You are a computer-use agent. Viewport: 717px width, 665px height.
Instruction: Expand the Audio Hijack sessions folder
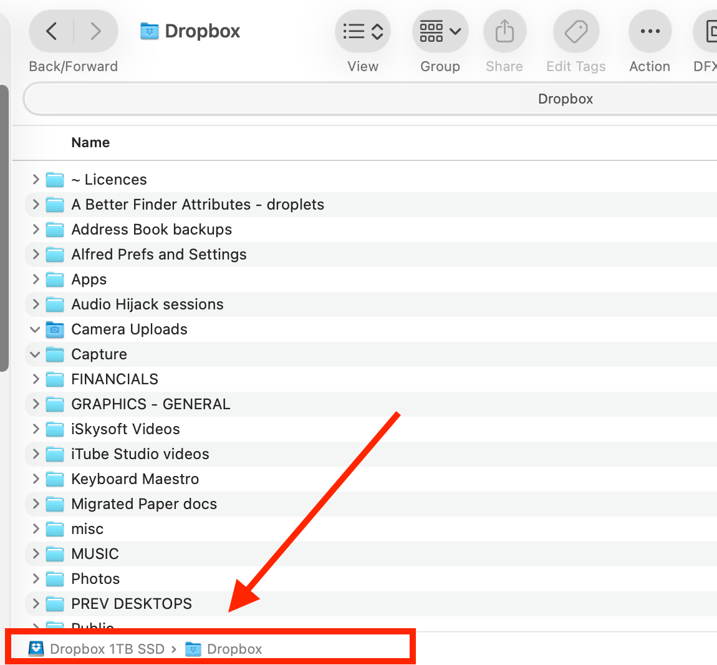[x=36, y=304]
